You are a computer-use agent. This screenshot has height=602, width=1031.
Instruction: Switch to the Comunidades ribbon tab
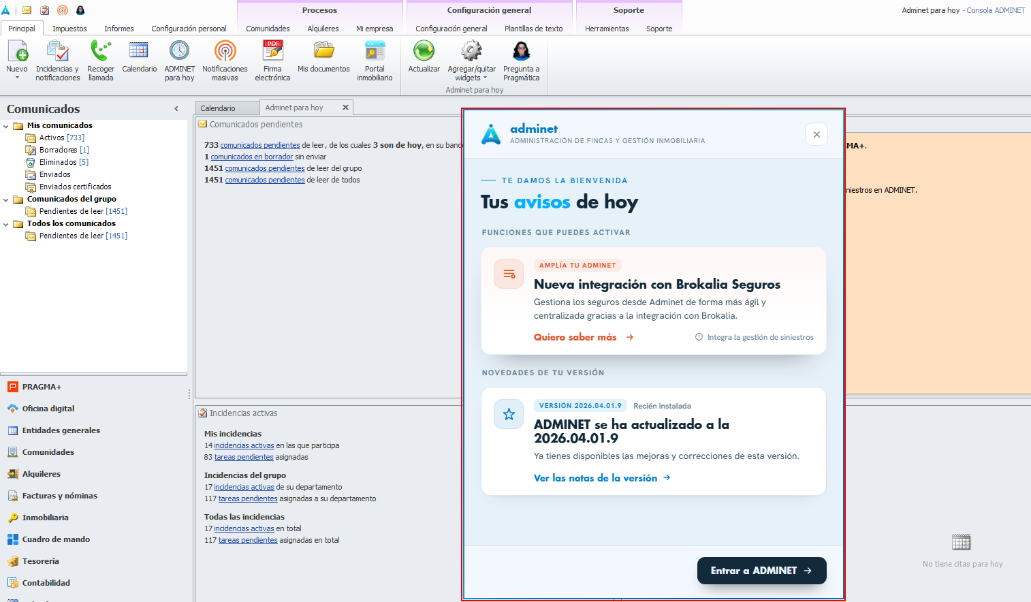click(x=268, y=29)
